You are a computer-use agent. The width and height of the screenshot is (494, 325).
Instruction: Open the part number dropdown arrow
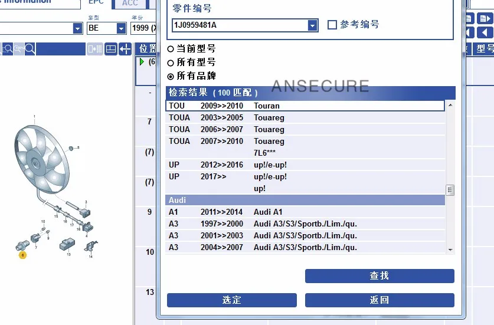tap(312, 25)
